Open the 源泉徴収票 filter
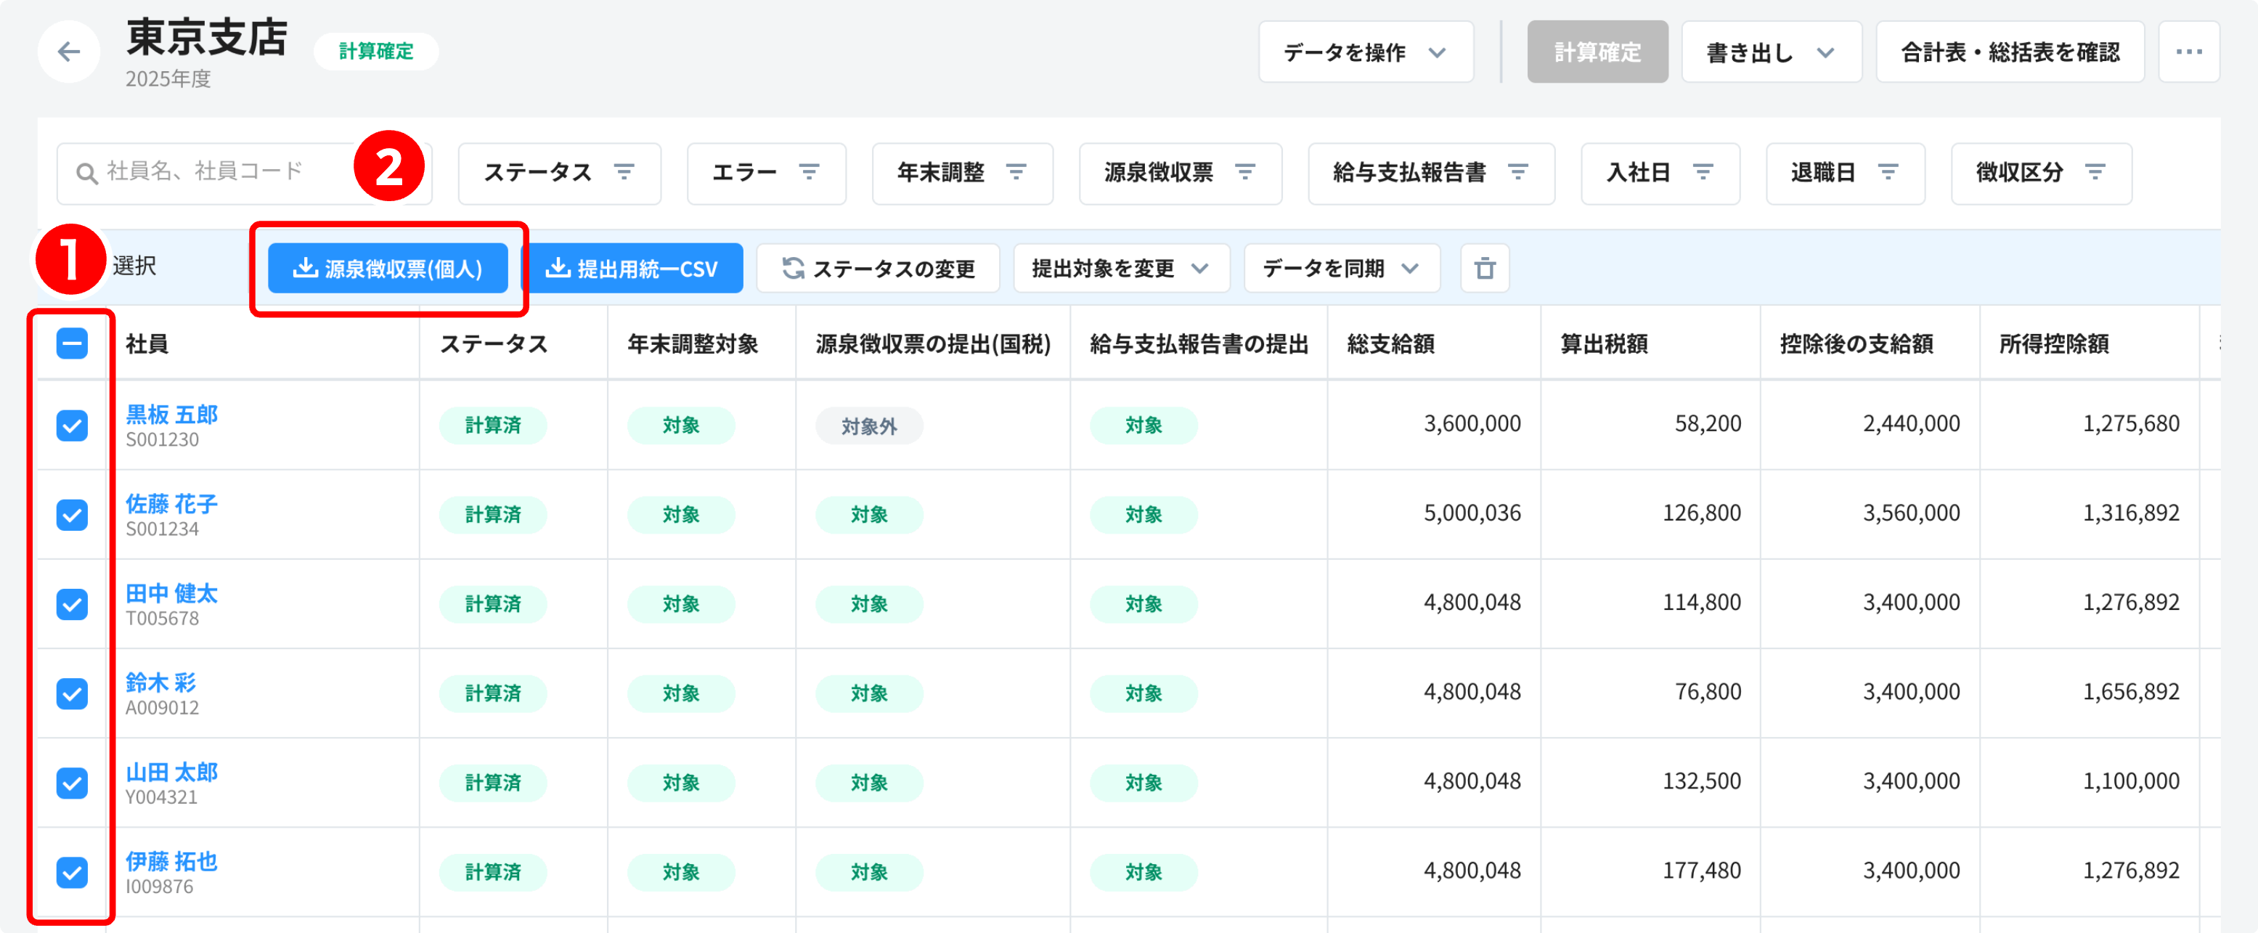 tap(1180, 173)
